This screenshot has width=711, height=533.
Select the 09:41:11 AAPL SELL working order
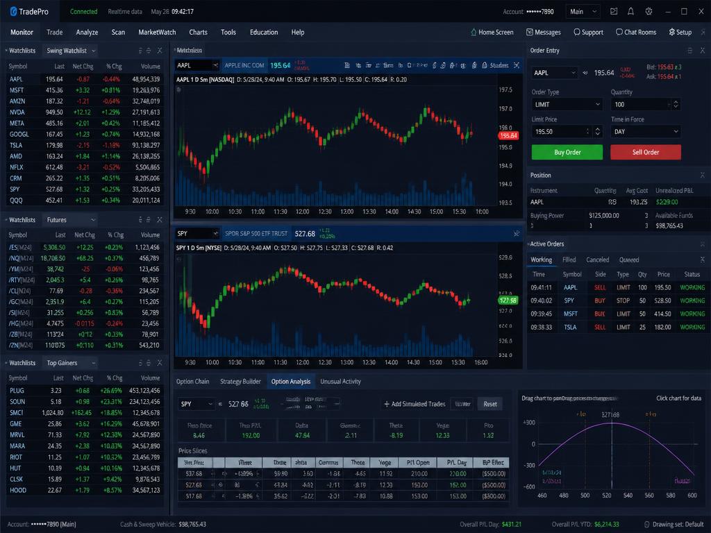point(617,287)
